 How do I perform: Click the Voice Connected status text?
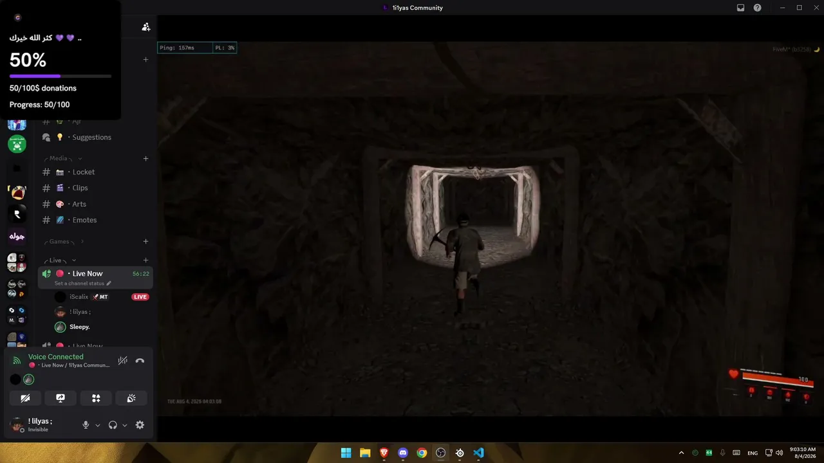pos(55,357)
